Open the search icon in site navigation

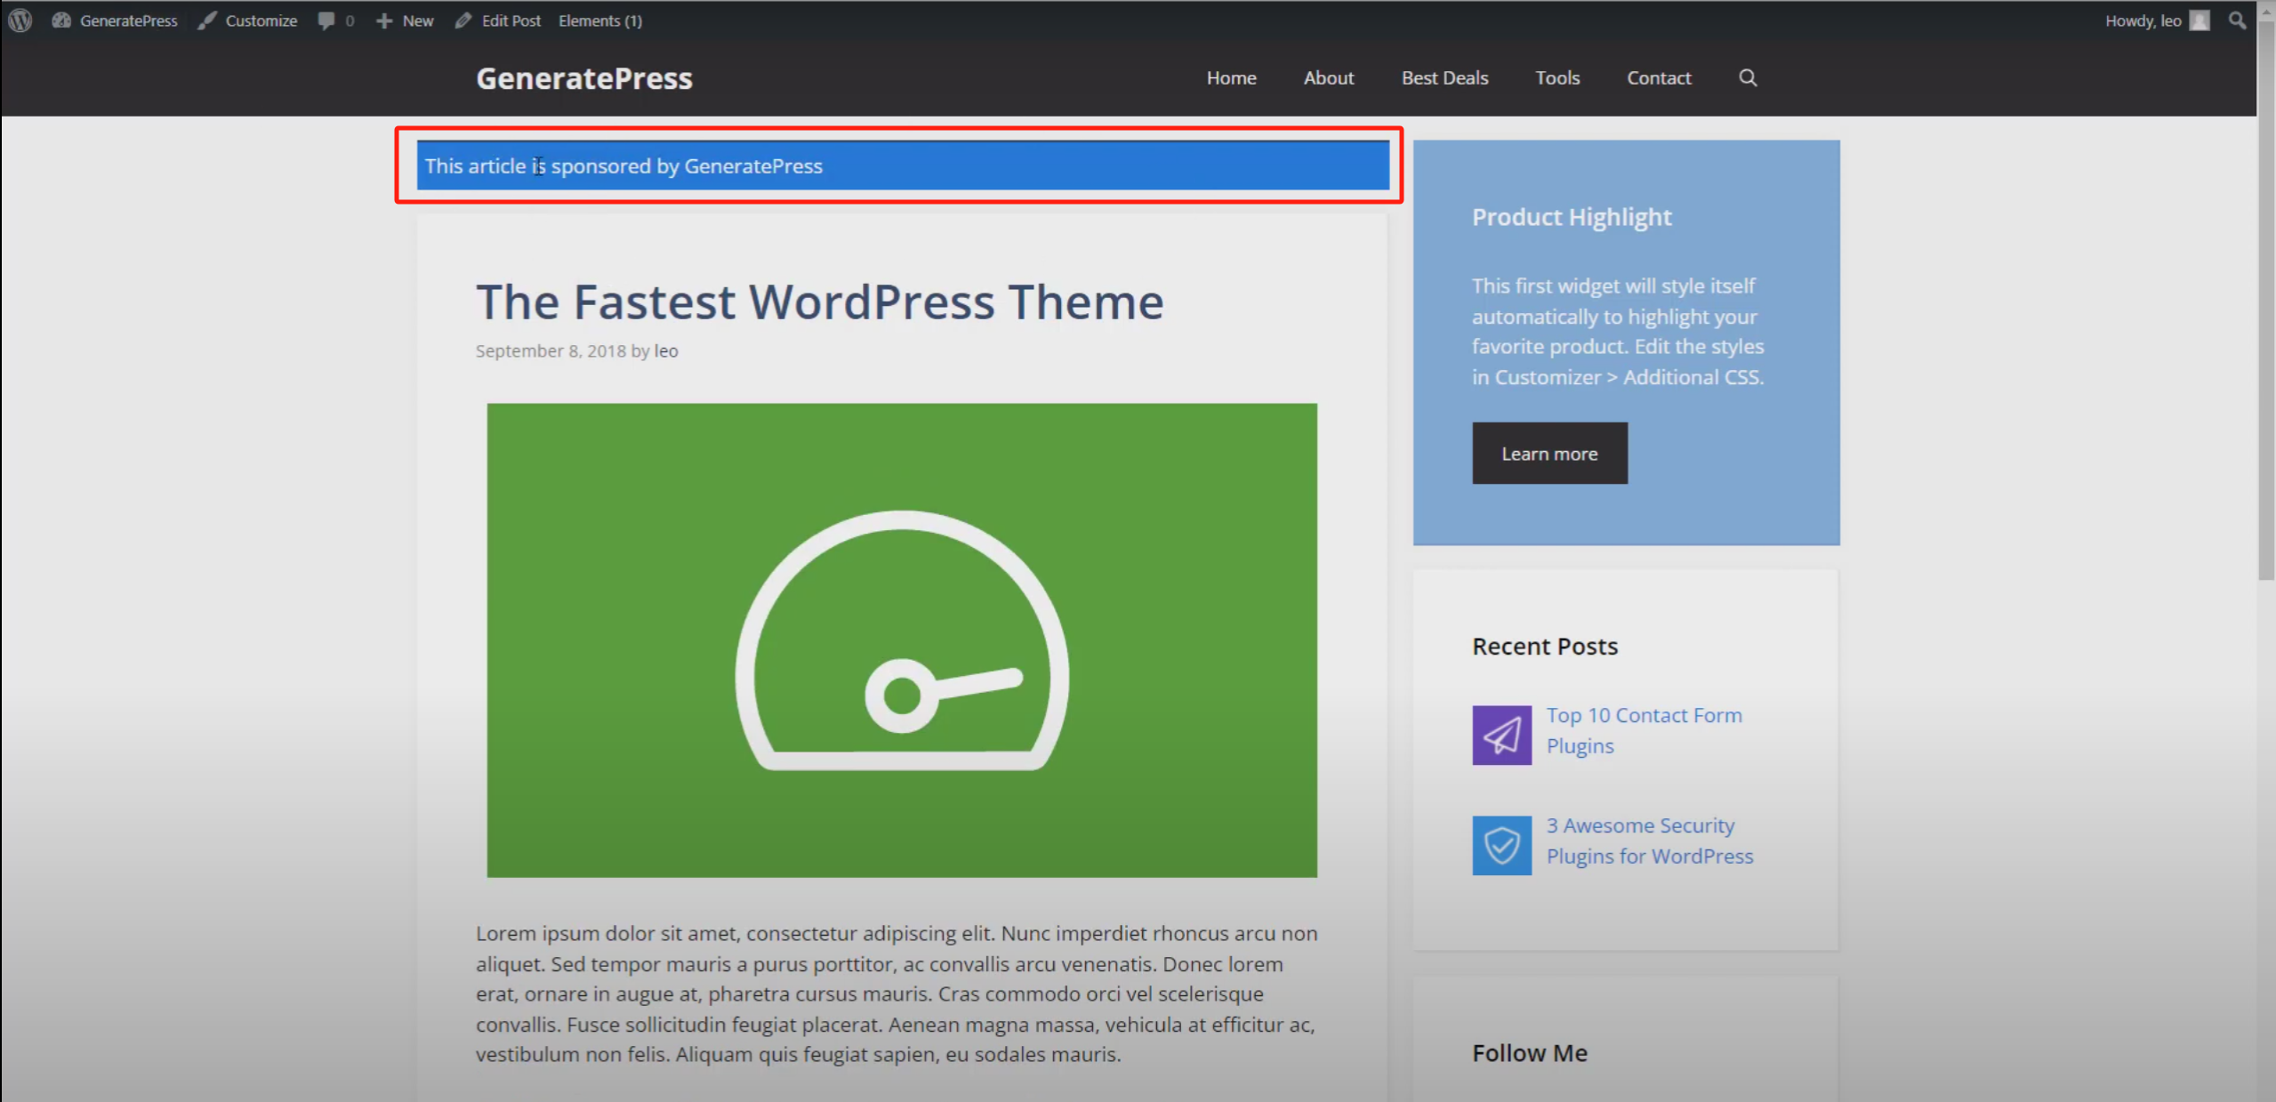[1746, 78]
